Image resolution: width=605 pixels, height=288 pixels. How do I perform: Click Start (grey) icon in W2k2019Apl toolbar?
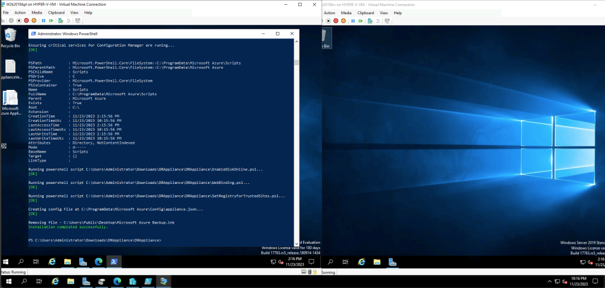[11, 21]
